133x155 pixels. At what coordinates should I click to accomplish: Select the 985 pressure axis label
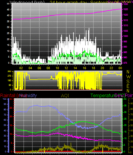[x=125, y=52]
